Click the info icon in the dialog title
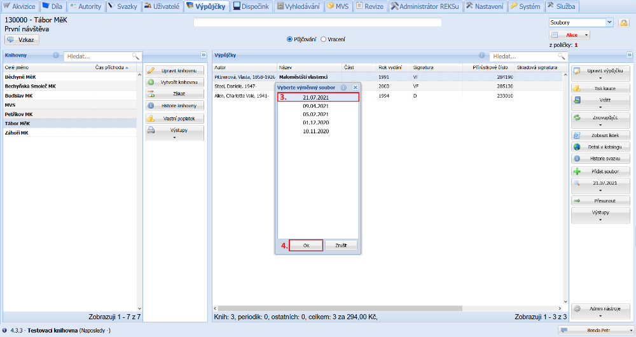 [x=343, y=87]
